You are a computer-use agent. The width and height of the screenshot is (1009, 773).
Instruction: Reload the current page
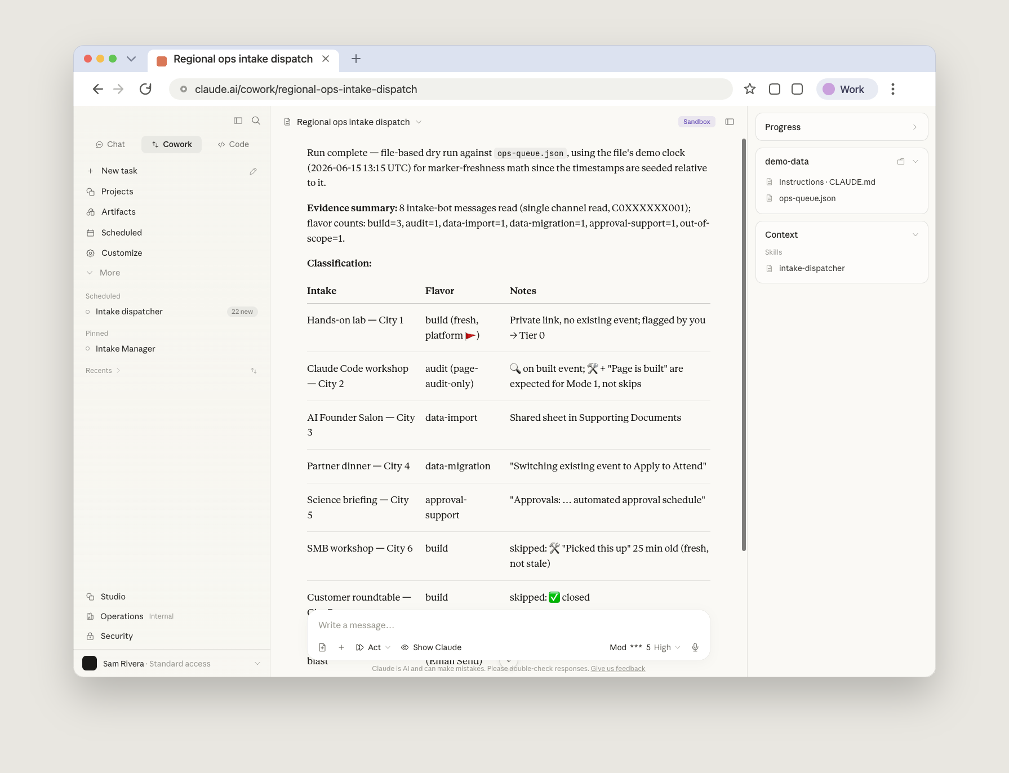(145, 89)
